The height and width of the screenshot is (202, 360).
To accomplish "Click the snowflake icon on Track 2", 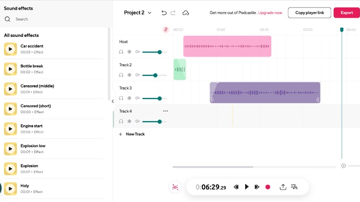I will [129, 75].
